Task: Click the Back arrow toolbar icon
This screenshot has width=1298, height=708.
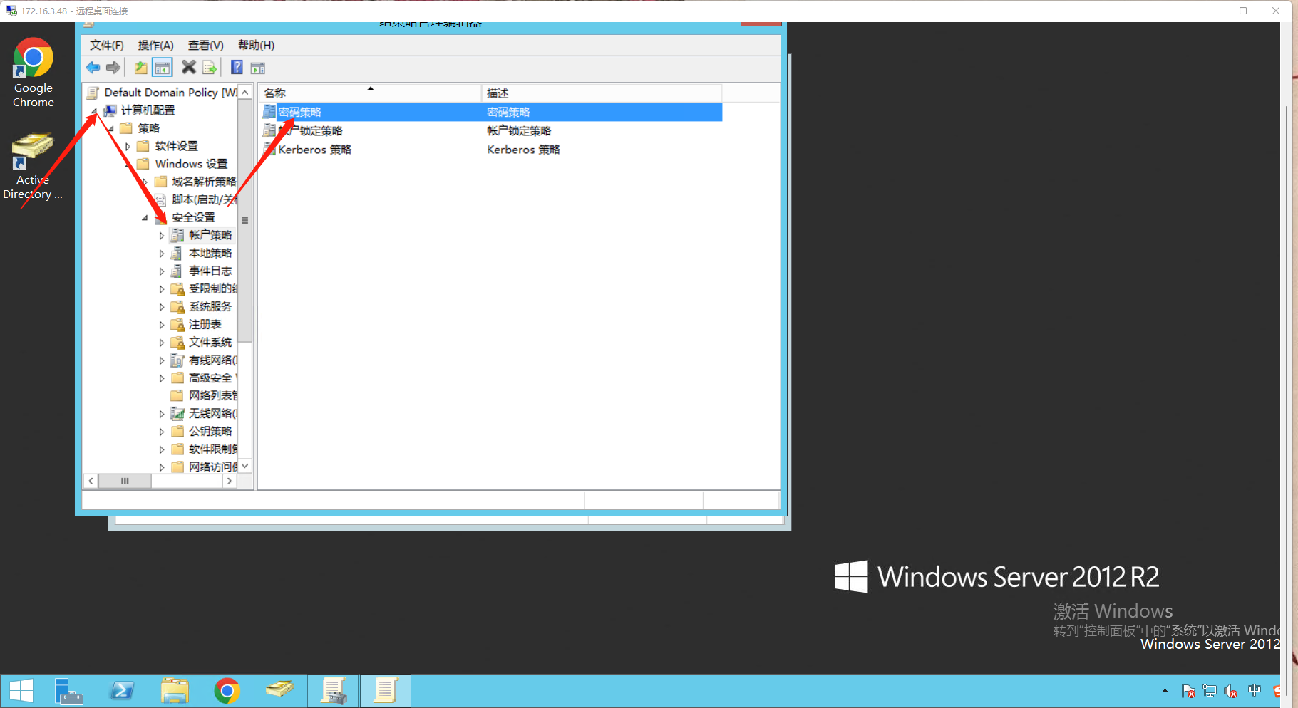Action: 93,68
